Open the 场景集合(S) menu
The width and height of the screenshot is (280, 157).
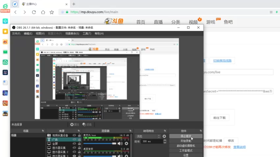72,33
